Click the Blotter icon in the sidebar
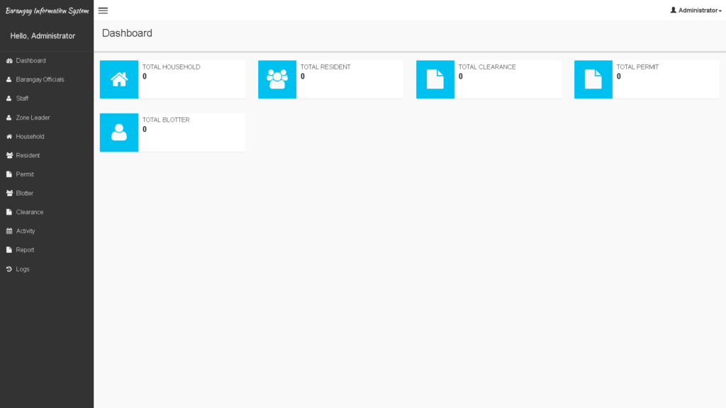The height and width of the screenshot is (408, 726). pos(9,193)
